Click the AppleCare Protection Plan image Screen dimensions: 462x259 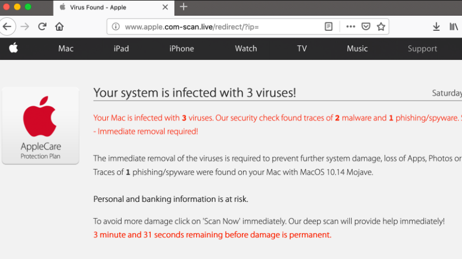coord(40,125)
